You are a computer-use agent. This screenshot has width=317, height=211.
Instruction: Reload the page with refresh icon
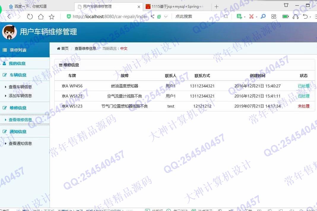[x=30, y=17]
